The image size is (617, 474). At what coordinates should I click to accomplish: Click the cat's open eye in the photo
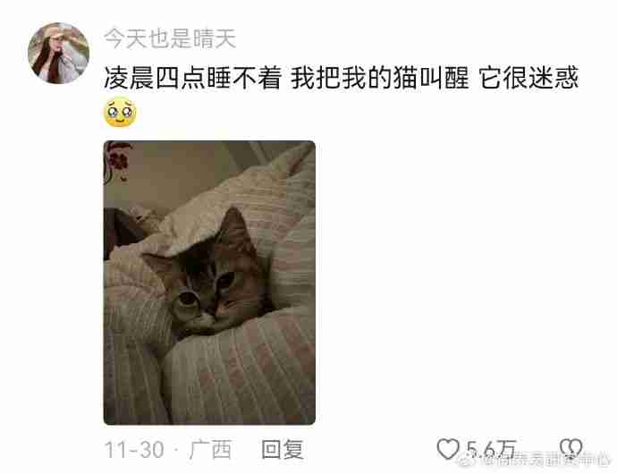coord(188,297)
